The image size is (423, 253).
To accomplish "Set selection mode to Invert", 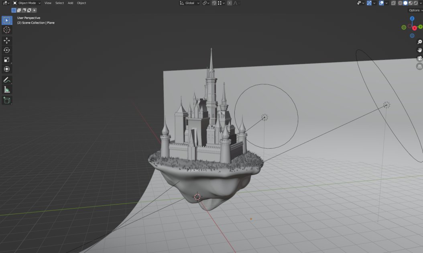I will click(29, 10).
